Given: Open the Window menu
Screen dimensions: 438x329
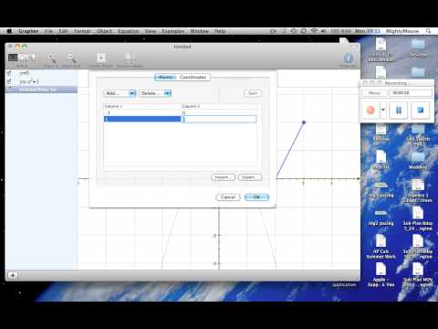Looking at the screenshot, I should (199, 31).
